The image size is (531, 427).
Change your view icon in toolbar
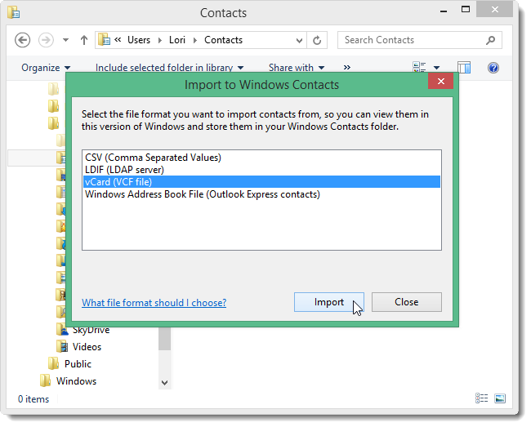click(419, 67)
